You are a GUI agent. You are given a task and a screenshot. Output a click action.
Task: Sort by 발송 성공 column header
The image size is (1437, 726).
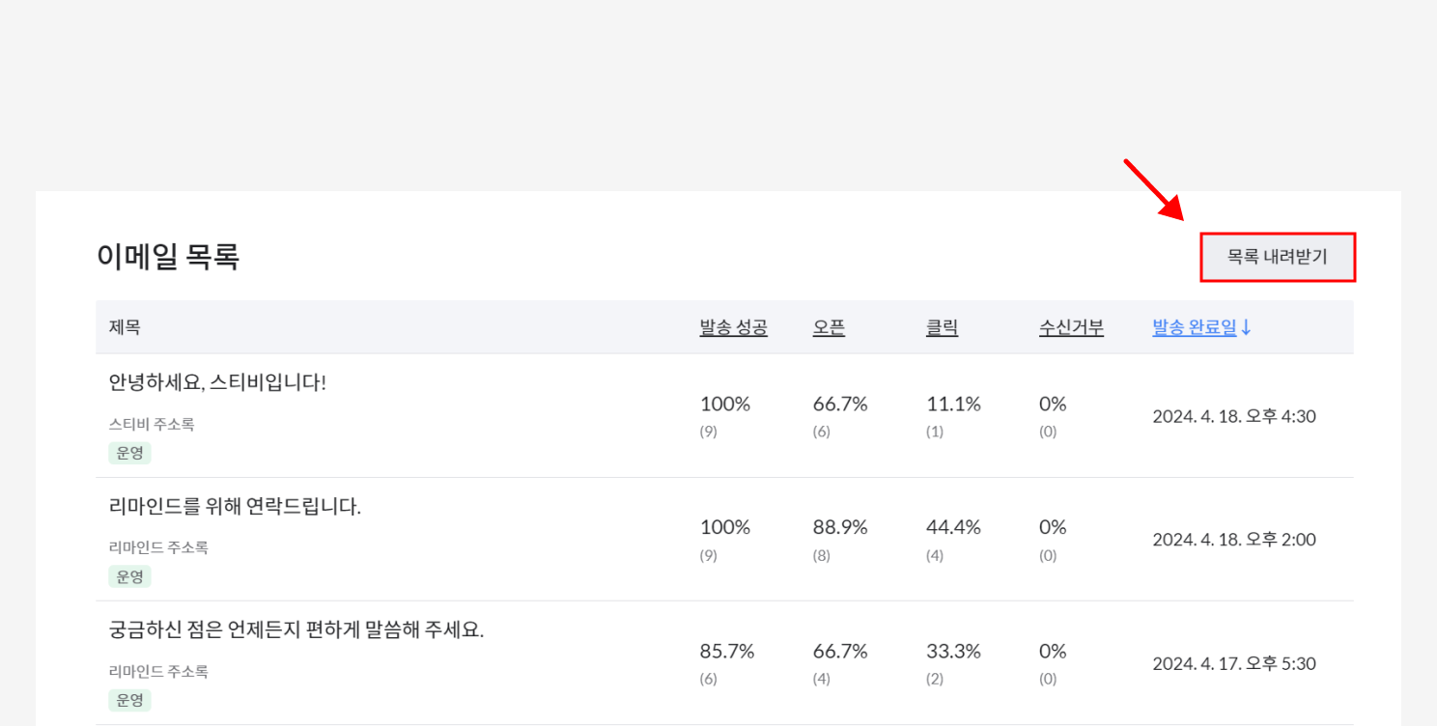pyautogui.click(x=733, y=327)
